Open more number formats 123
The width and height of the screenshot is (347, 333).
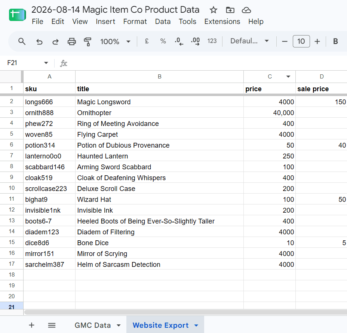click(x=212, y=41)
